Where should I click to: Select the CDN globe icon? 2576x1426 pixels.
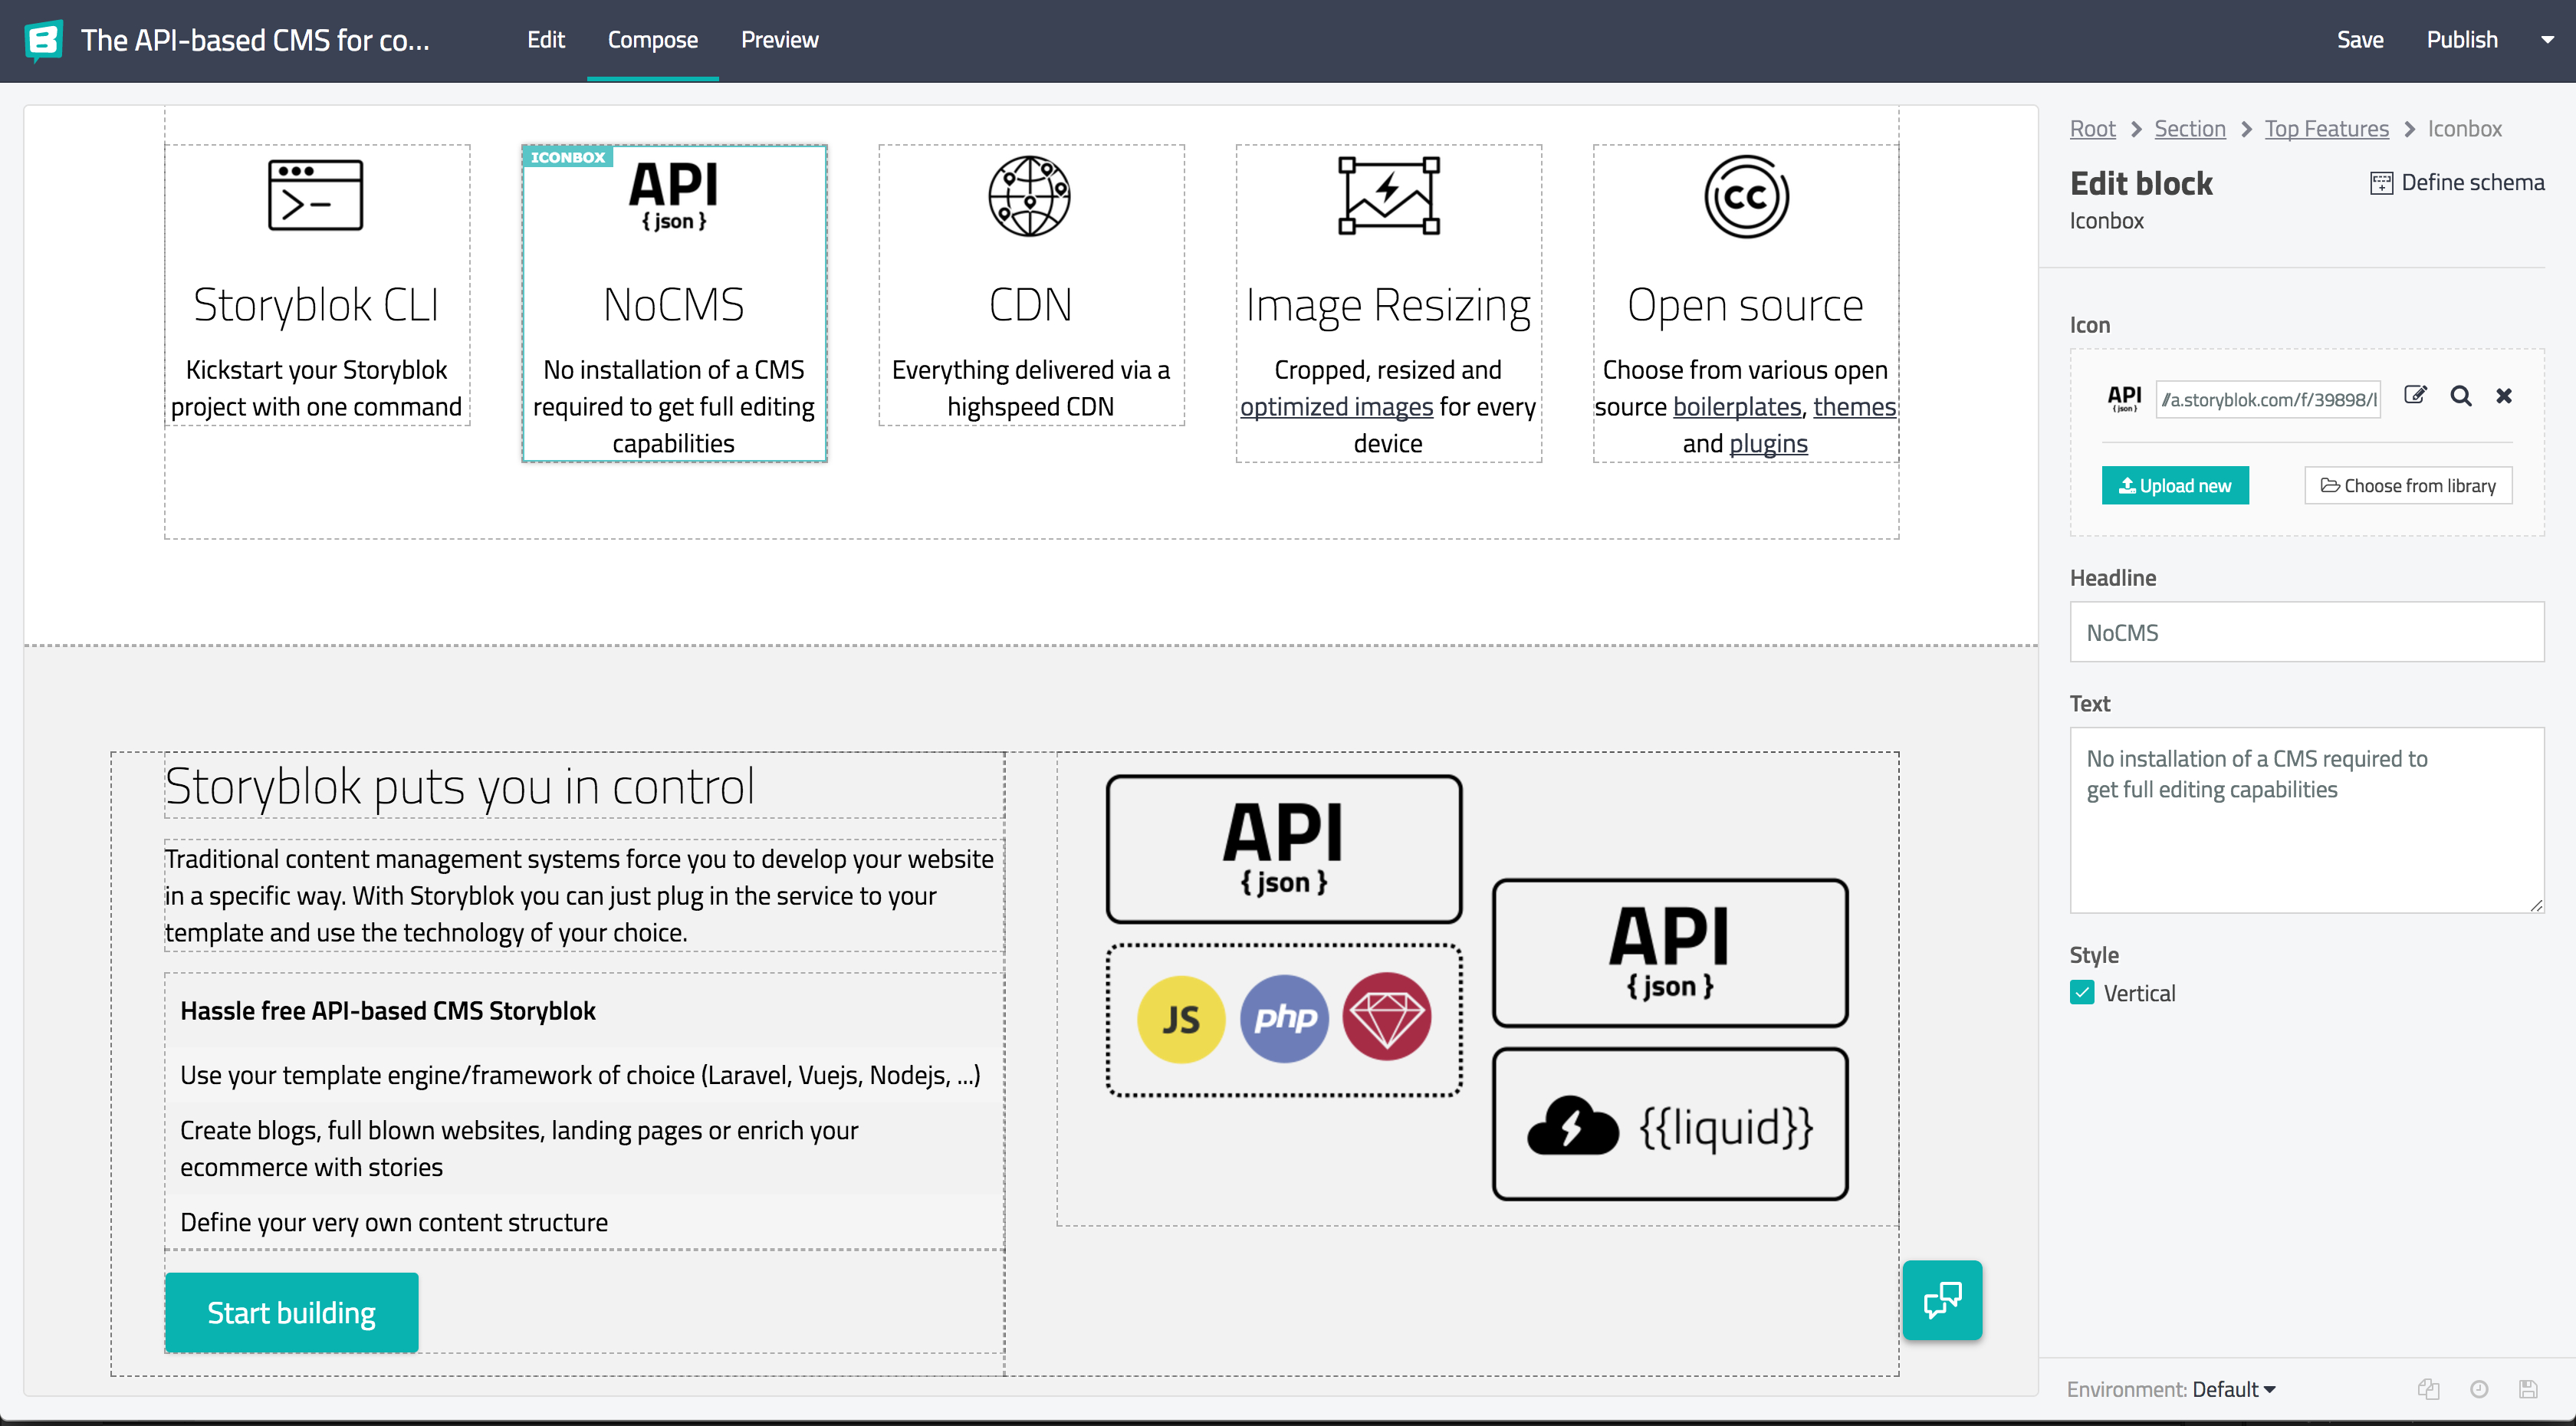click(x=1029, y=195)
